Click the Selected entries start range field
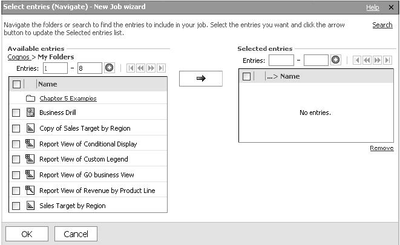 coord(281,60)
